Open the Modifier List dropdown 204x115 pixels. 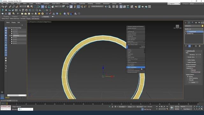pyautogui.click(x=194, y=29)
